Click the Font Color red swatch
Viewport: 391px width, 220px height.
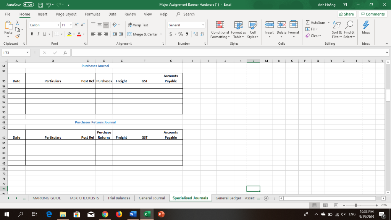(x=79, y=34)
